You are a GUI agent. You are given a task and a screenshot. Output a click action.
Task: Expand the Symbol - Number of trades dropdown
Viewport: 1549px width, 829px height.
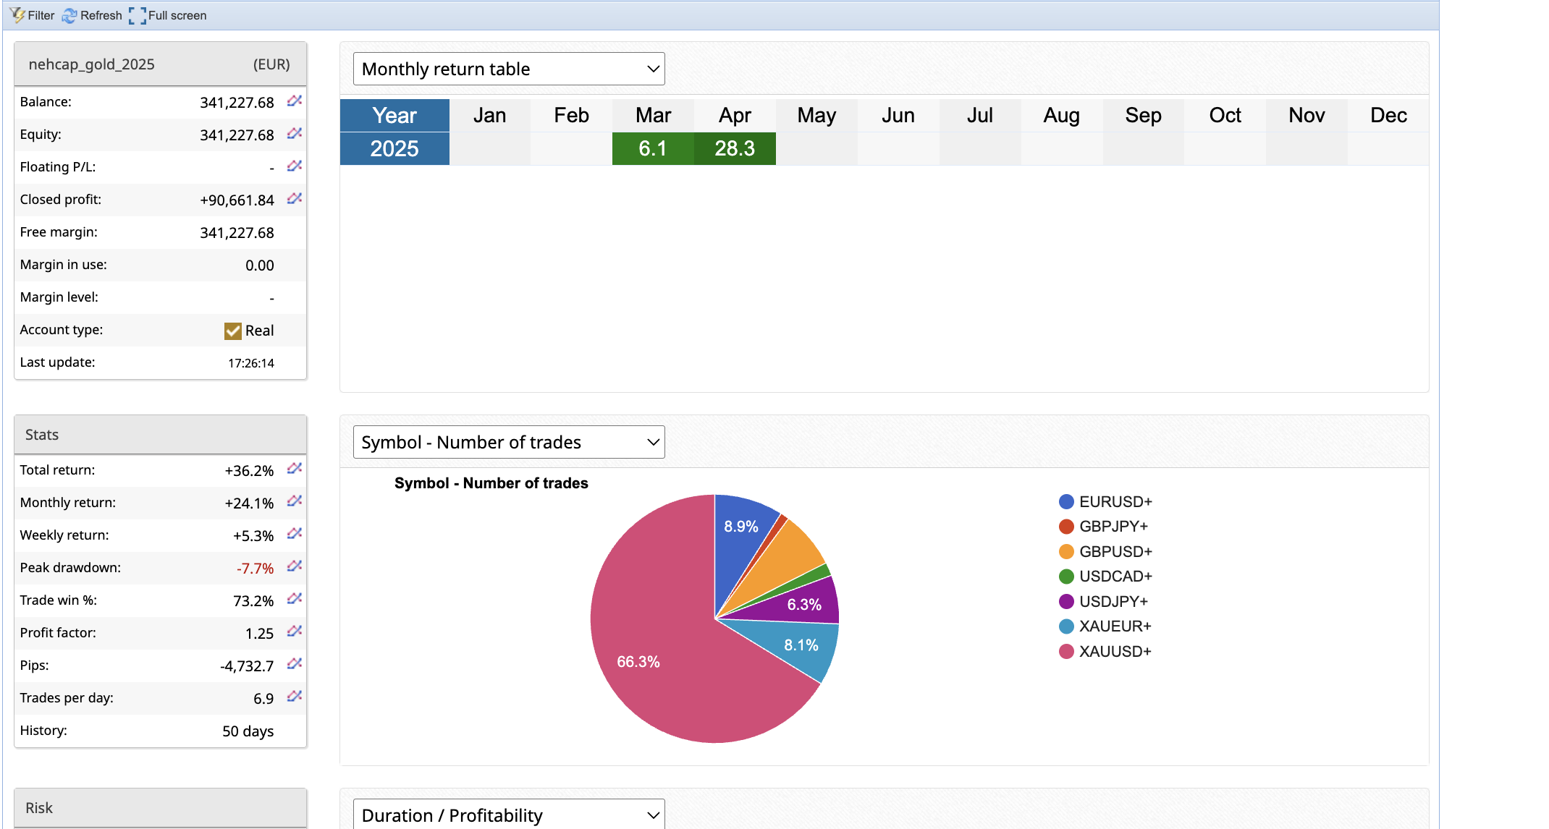click(x=509, y=442)
